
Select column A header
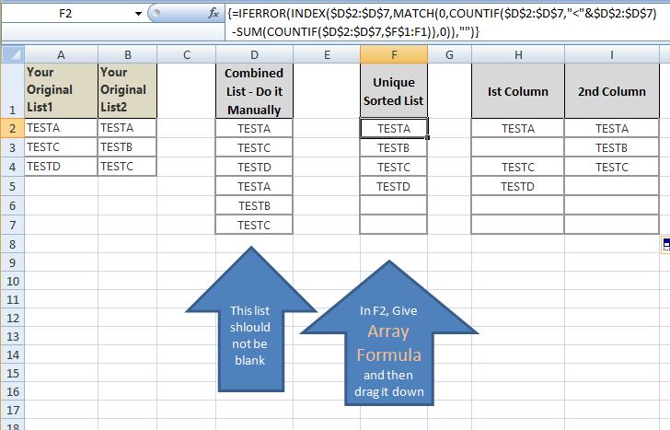(x=61, y=54)
